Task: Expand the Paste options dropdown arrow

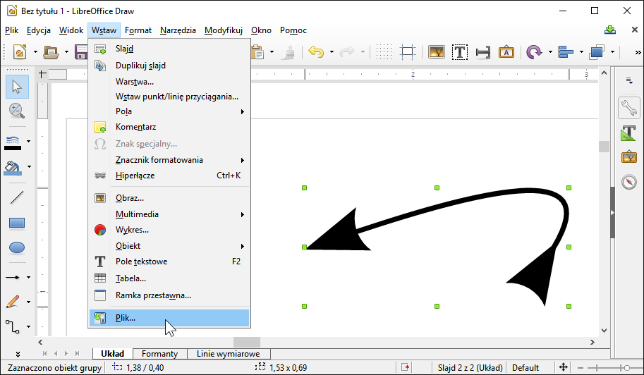Action: tap(272, 52)
